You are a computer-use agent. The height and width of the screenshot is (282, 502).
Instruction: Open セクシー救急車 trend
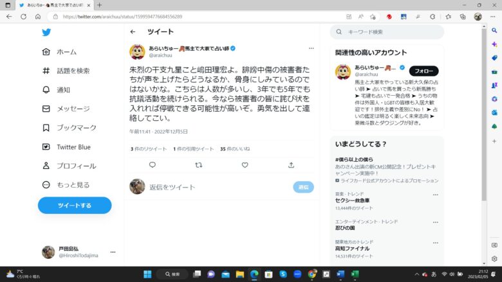[x=352, y=200]
